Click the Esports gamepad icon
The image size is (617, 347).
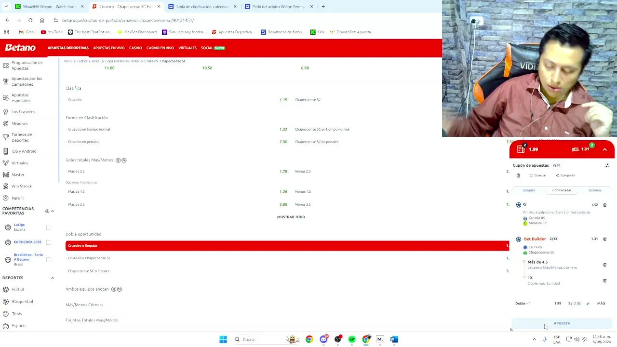click(x=6, y=326)
